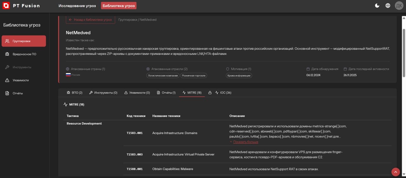Click the Логистические компании tag
This screenshot has height=178, width=406.
[x=163, y=75]
